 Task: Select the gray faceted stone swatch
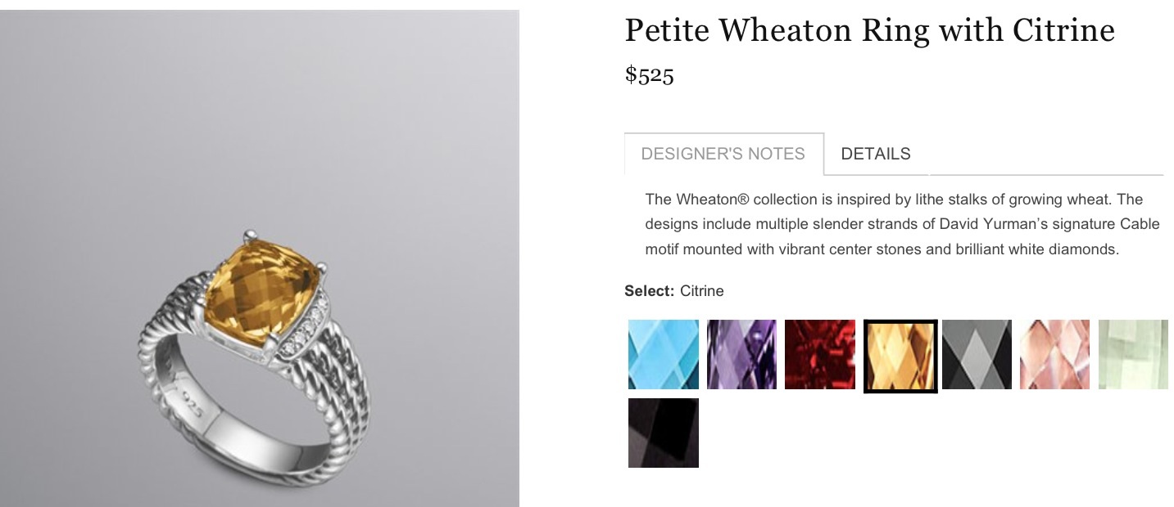click(x=977, y=354)
